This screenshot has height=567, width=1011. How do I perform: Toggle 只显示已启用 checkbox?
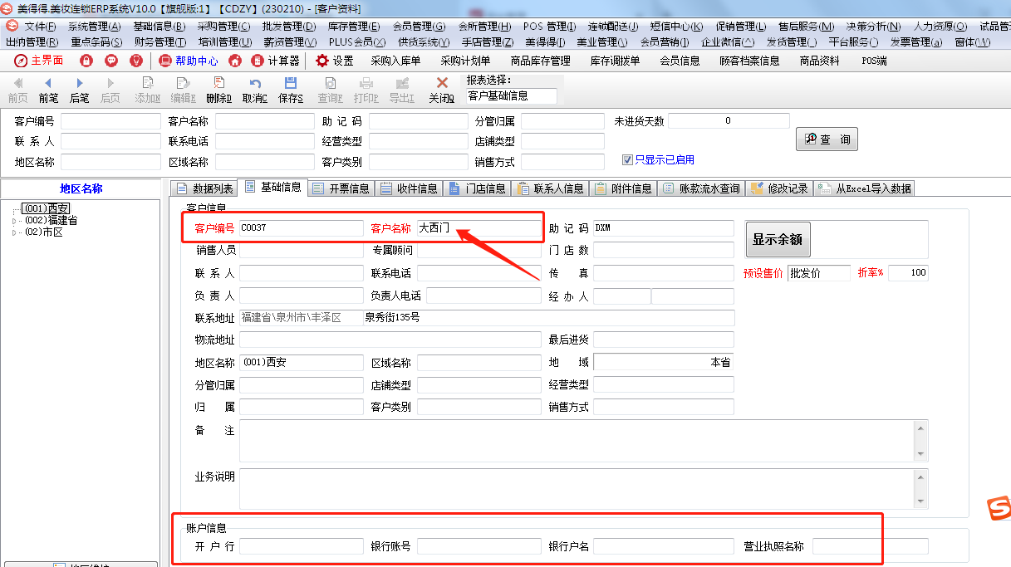(x=628, y=159)
